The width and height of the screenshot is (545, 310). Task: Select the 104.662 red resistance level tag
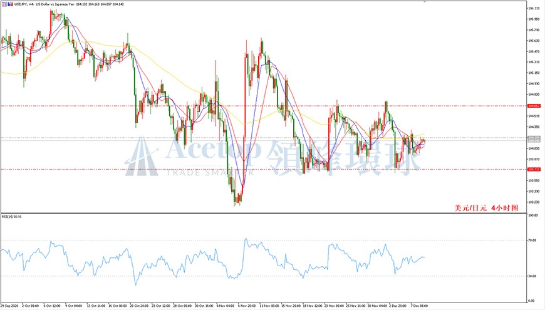tap(534, 106)
